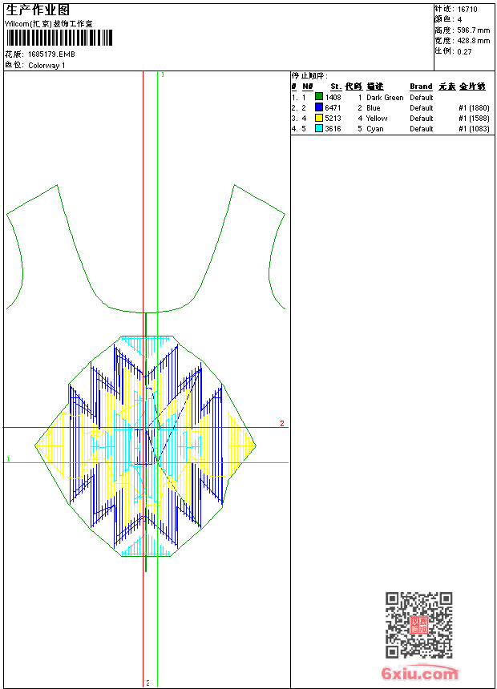Image resolution: width=497 pixels, height=689 pixels.
Task: Click the 'Dark Green' description
Action: (385, 98)
